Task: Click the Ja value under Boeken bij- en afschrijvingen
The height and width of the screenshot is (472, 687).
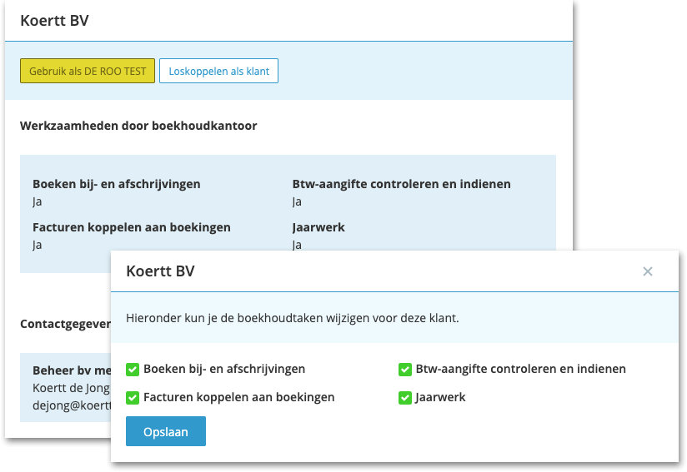Action: (x=38, y=201)
